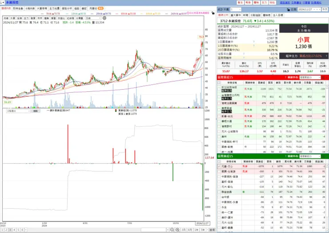Switch to the 主力地圖 tab
The width and height of the screenshot is (329, 233).
54,8
